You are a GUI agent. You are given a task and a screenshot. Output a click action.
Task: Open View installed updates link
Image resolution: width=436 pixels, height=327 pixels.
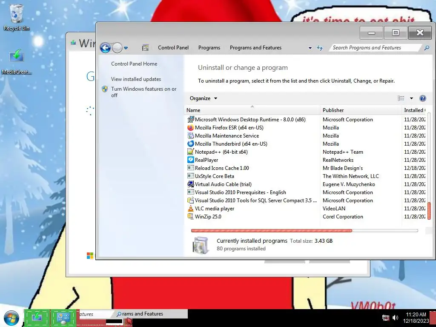coord(136,79)
